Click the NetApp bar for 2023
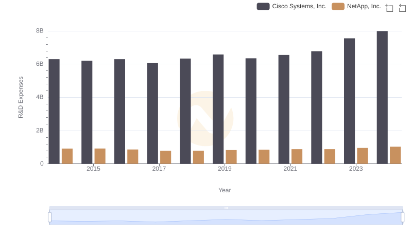The image size is (412, 237). (x=363, y=156)
